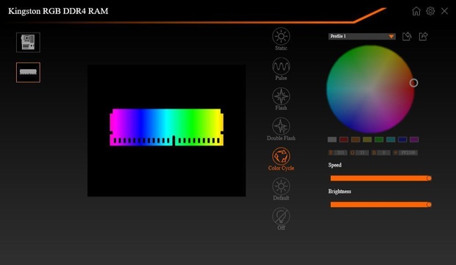
Task: Choose the Pulse lighting effect
Action: pyautogui.click(x=281, y=66)
